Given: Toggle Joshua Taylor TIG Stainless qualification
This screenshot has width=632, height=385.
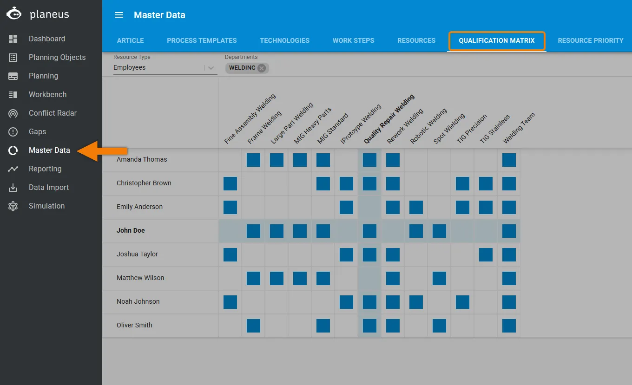Looking at the screenshot, I should pos(486,254).
